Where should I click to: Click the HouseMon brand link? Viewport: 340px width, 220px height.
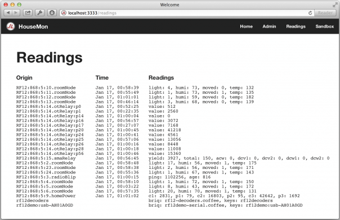coord(33,26)
